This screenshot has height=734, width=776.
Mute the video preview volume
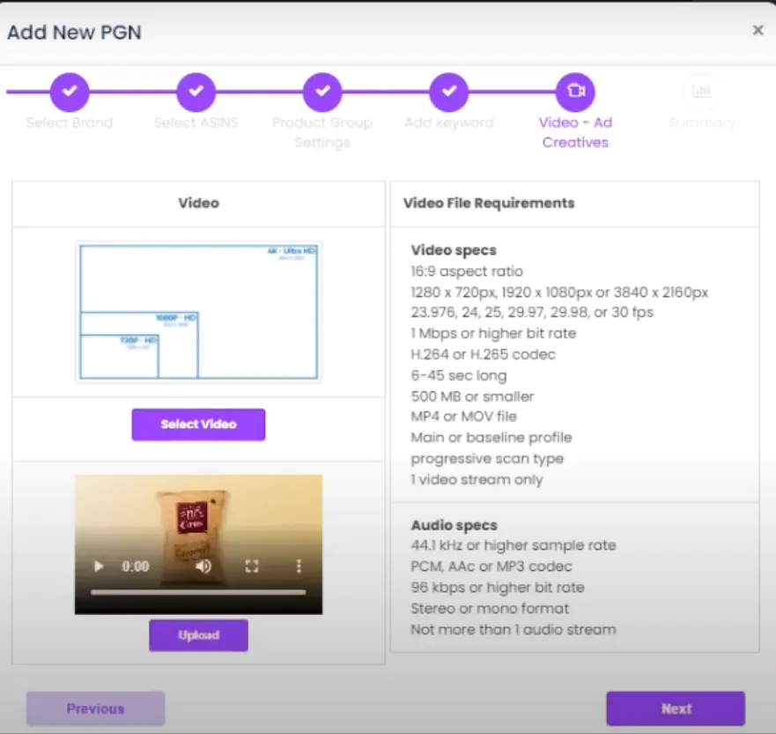(203, 567)
